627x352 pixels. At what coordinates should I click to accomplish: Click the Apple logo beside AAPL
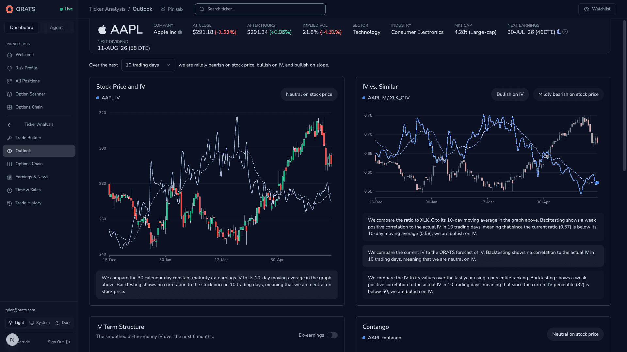coord(102,29)
